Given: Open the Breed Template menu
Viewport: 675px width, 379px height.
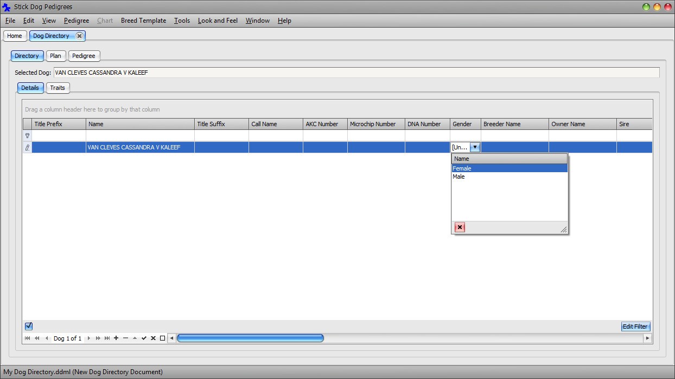Looking at the screenshot, I should [143, 21].
